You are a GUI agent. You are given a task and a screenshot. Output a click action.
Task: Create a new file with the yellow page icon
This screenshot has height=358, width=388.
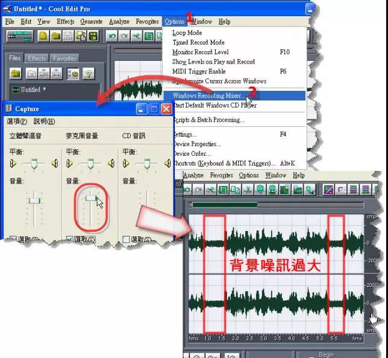point(43,36)
